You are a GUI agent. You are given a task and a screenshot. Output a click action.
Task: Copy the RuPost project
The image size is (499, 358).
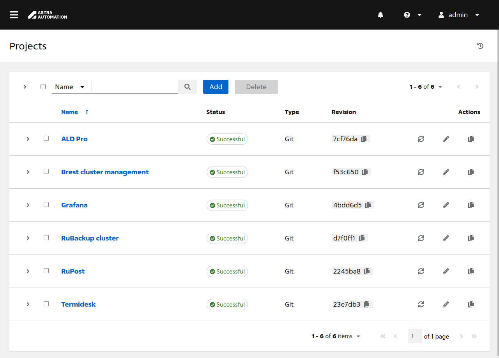471,271
